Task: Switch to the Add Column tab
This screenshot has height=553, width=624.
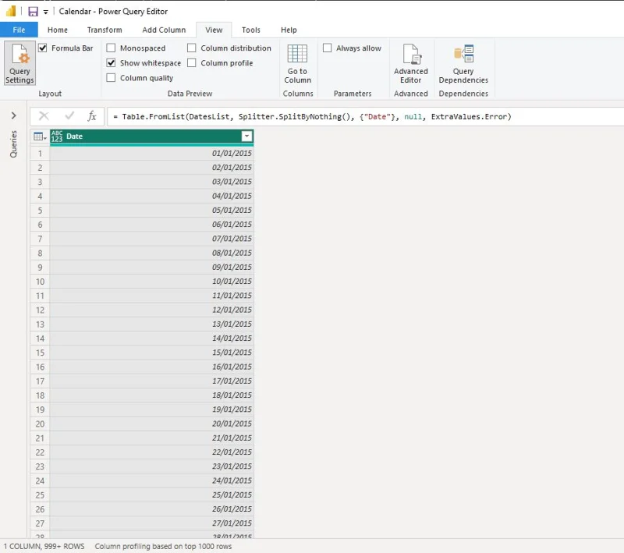Action: [164, 30]
